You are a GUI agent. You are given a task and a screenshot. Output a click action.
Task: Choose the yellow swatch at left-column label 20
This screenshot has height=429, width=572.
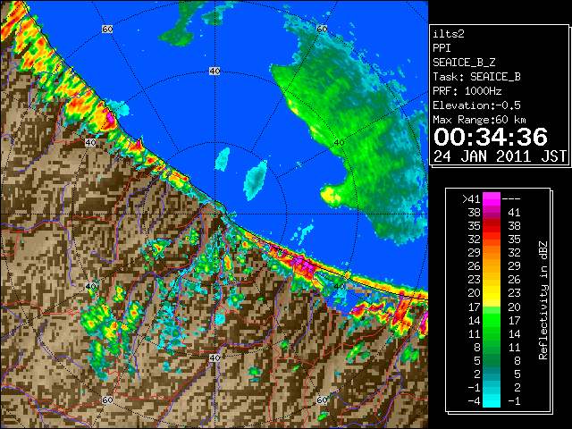492,293
